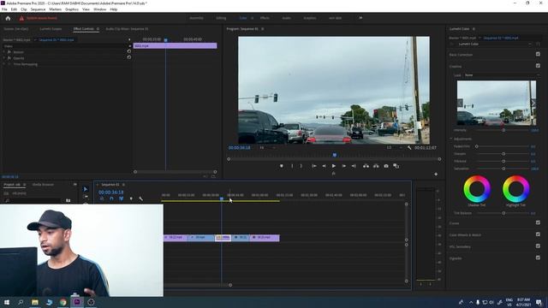Expand Time Remapping properties
Image resolution: width=548 pixels, height=308 pixels.
pos(4,64)
